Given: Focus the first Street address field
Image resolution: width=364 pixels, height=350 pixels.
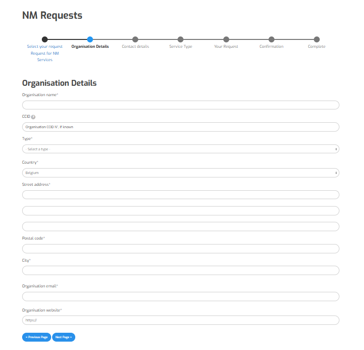Looking at the screenshot, I should 181,195.
